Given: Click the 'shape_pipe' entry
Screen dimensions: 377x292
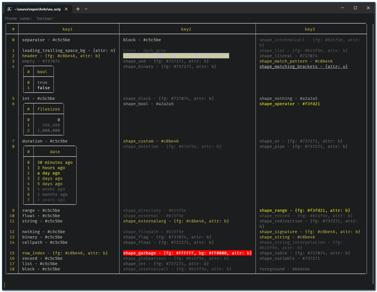Looking at the screenshot, I should tap(304, 146).
